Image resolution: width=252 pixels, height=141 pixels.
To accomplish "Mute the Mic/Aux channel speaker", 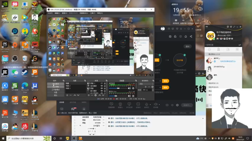I will pos(129,96).
